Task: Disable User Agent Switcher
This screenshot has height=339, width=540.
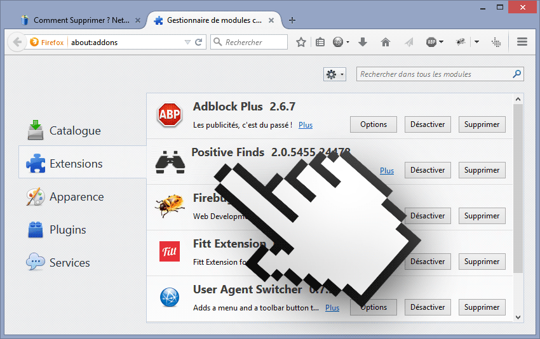Action: click(x=428, y=307)
